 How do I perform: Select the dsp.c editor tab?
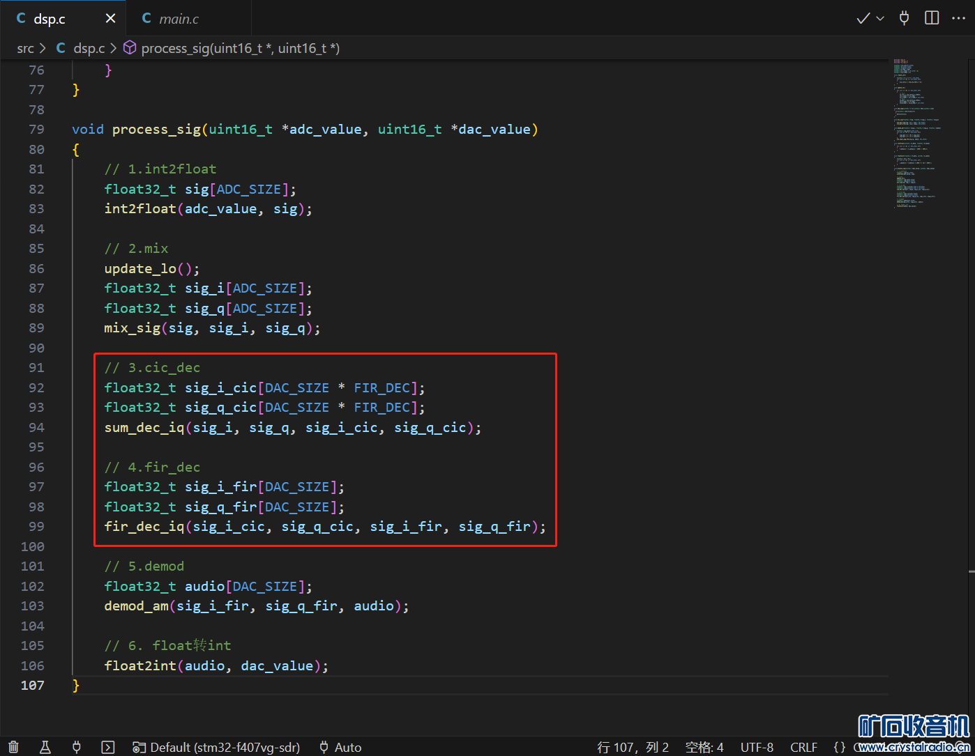click(49, 19)
